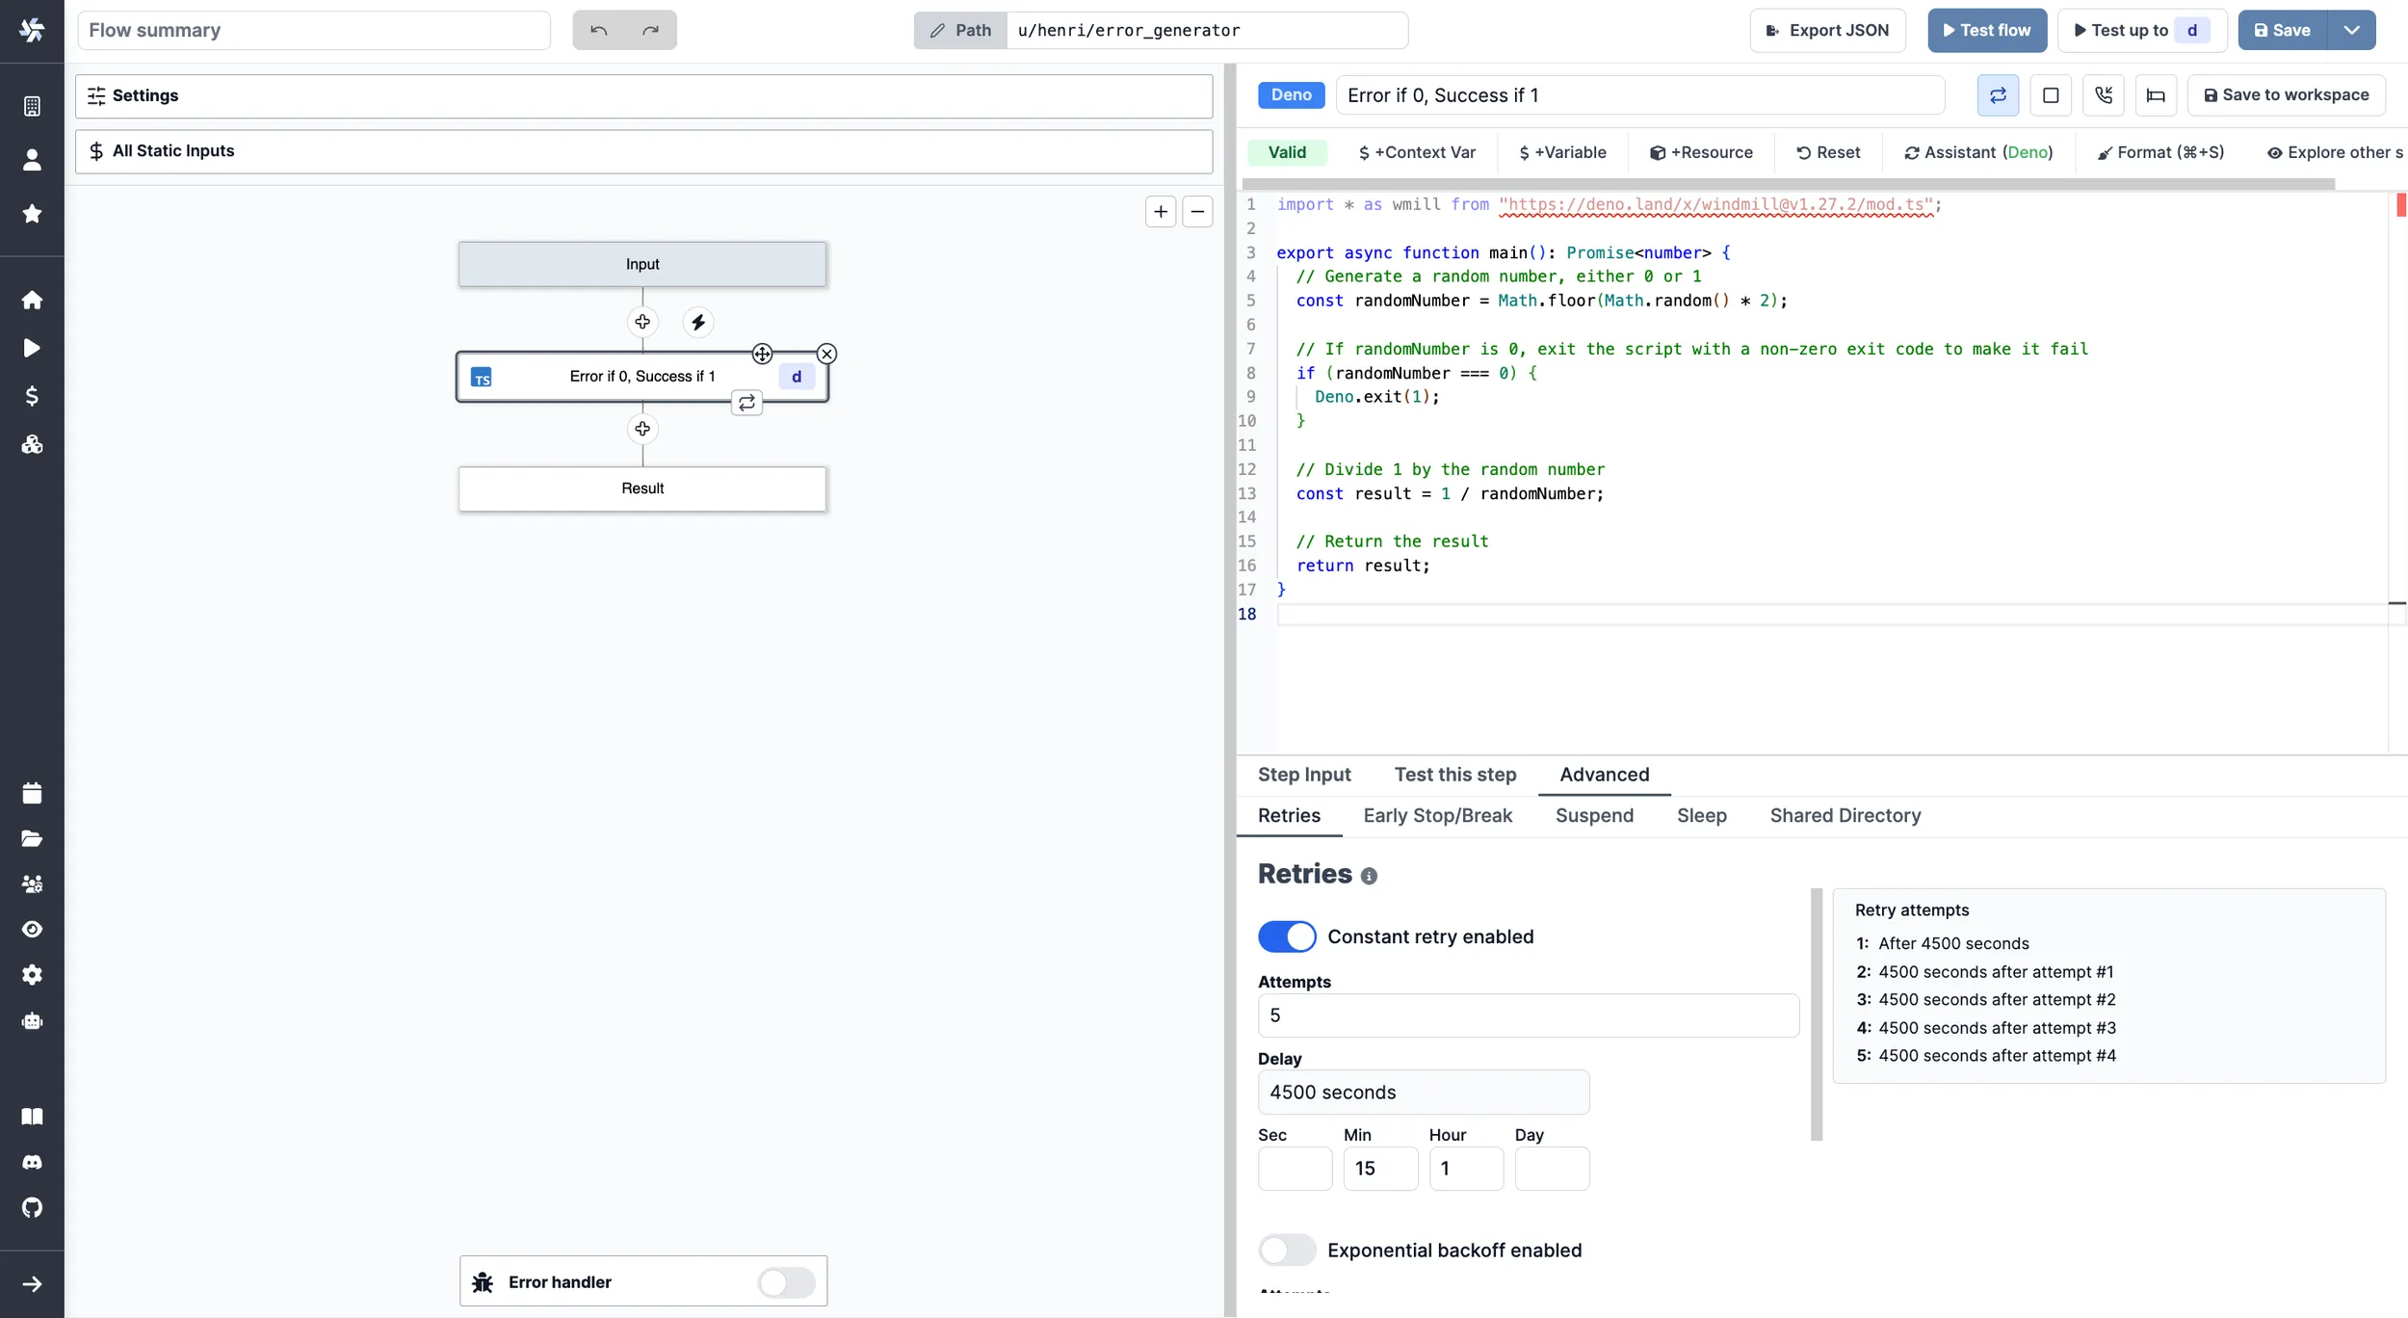Click the Test flow button
Viewport: 2408px width, 1318px height.
pyautogui.click(x=1986, y=29)
